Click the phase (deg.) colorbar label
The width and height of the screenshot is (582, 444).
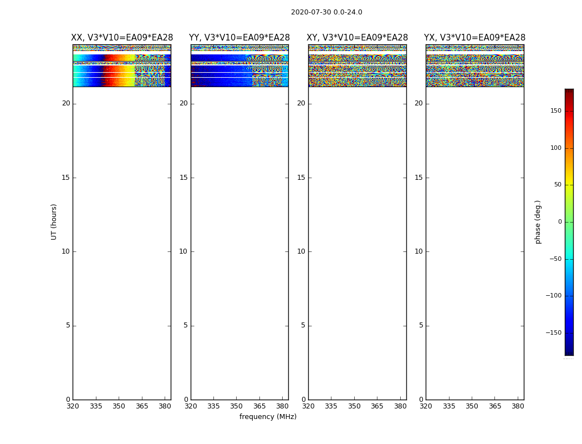point(538,221)
